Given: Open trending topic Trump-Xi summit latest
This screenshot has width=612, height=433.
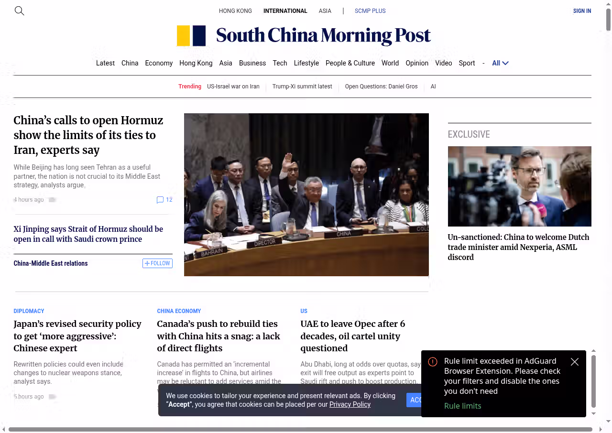Looking at the screenshot, I should tap(302, 87).
